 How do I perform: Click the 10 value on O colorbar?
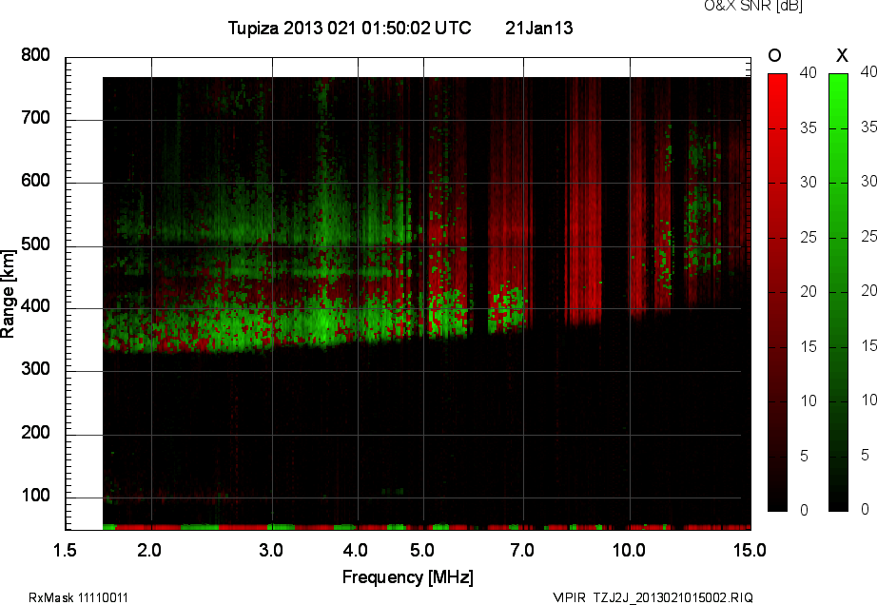click(809, 400)
